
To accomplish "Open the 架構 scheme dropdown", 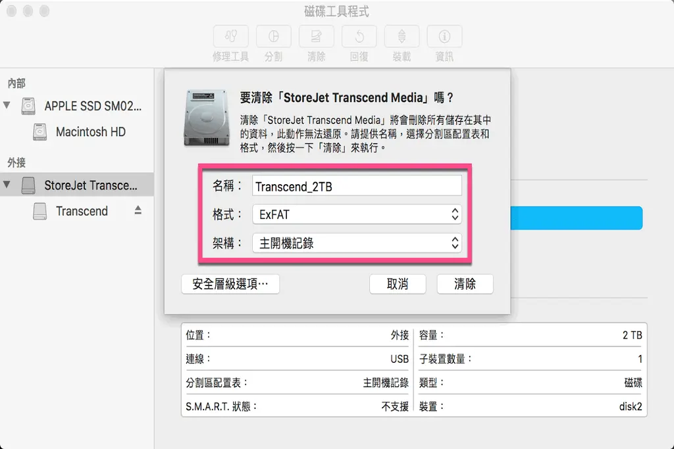I will click(x=357, y=243).
